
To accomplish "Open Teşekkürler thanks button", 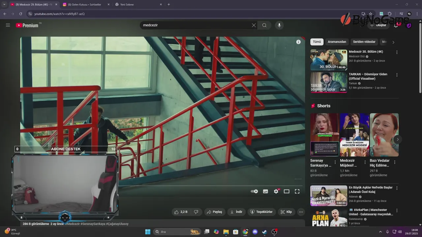I will [261, 212].
